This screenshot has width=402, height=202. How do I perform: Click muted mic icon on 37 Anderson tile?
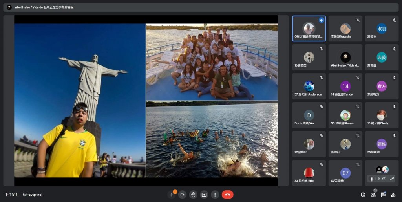coord(322,78)
